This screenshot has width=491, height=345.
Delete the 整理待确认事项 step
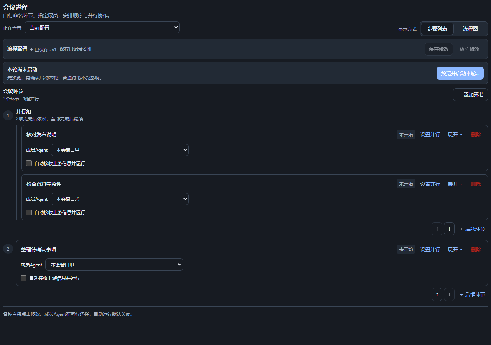point(476,249)
